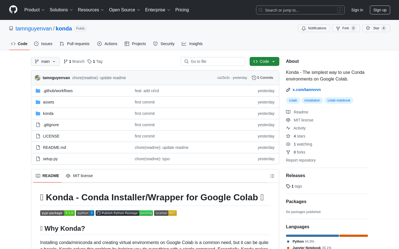Star the konda repository

coord(376,28)
